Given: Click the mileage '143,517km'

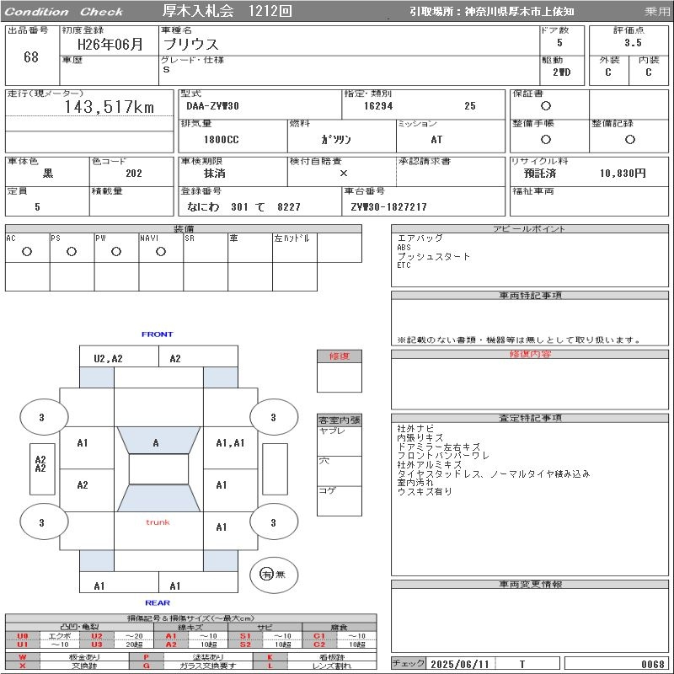Looking at the screenshot, I should [x=110, y=107].
